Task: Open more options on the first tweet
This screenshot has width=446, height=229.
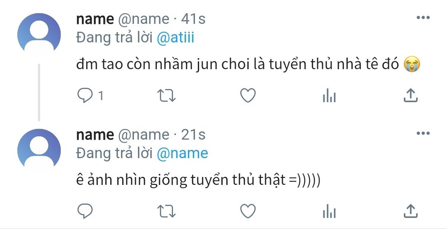Action: pos(423,18)
